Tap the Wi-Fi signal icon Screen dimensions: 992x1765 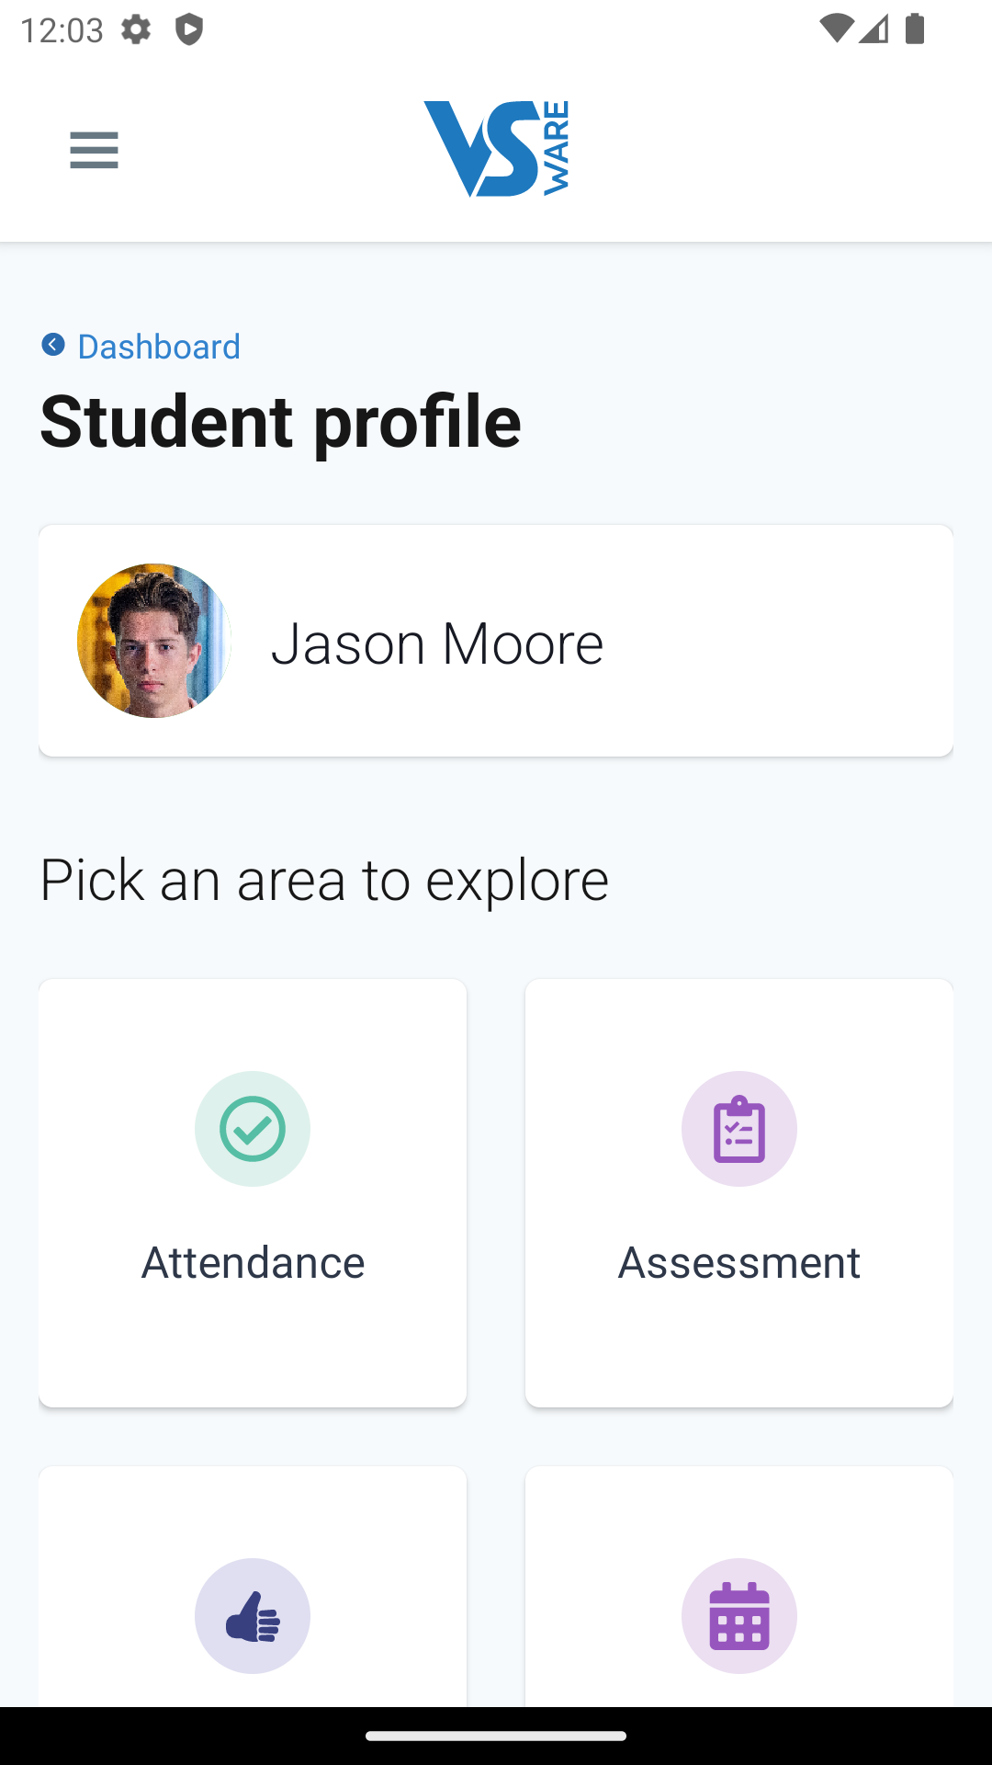click(836, 29)
